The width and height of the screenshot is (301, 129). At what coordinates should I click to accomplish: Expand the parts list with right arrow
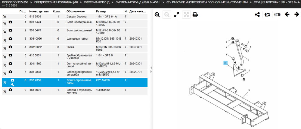(151, 72)
